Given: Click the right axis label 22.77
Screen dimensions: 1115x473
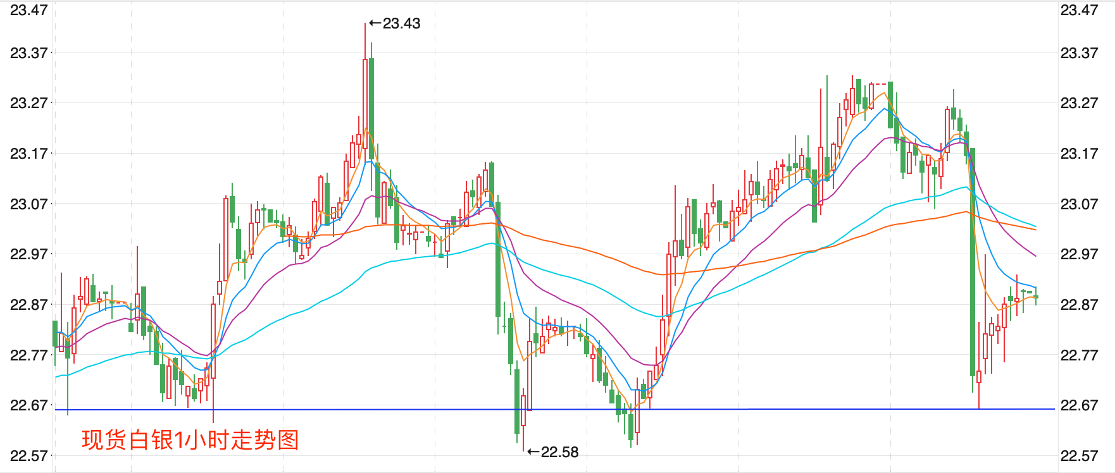Looking at the screenshot, I should pos(1080,355).
